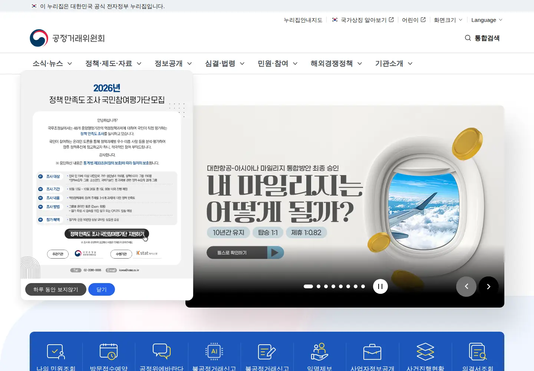This screenshot has width=534, height=371.
Task: Click the 릴스로 확인하기 banner button
Action: click(x=245, y=253)
